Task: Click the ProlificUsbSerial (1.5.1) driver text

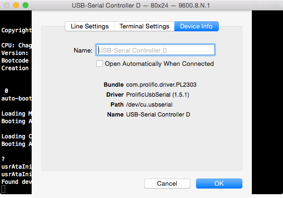Action: click(157, 95)
